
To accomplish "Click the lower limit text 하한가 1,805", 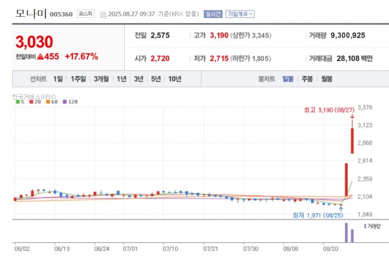I will coord(251,59).
